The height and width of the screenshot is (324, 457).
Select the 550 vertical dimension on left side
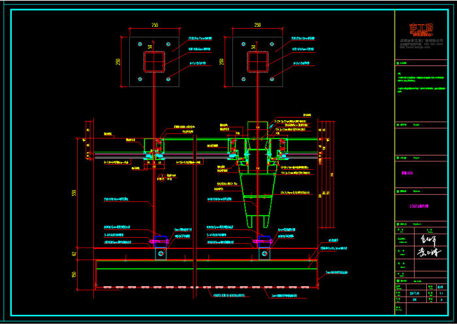point(74,193)
